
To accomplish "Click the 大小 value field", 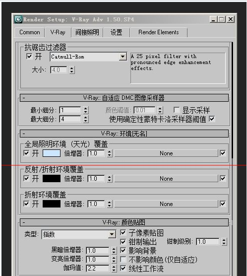I will point(59,70).
